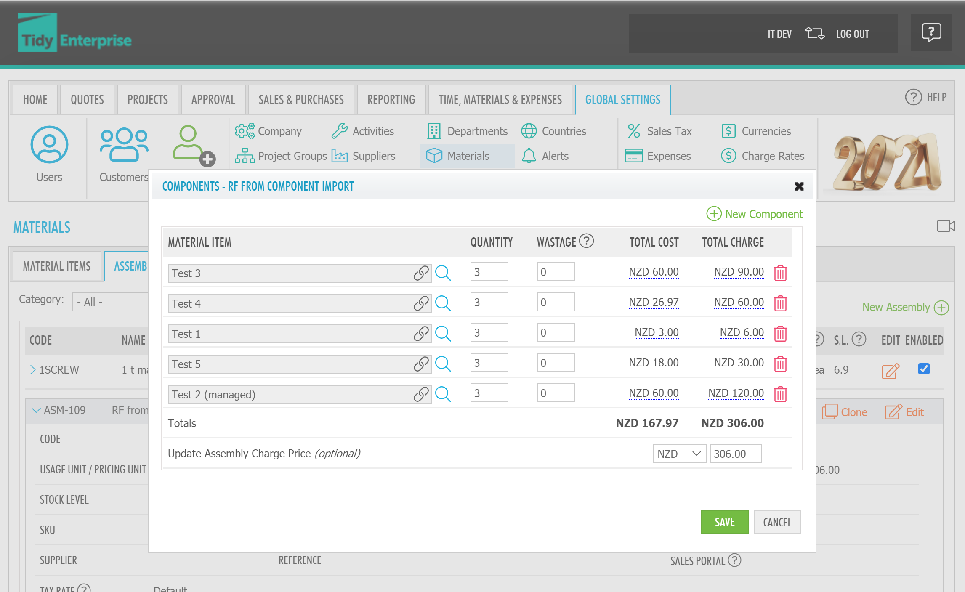Save the component changes

pos(724,522)
